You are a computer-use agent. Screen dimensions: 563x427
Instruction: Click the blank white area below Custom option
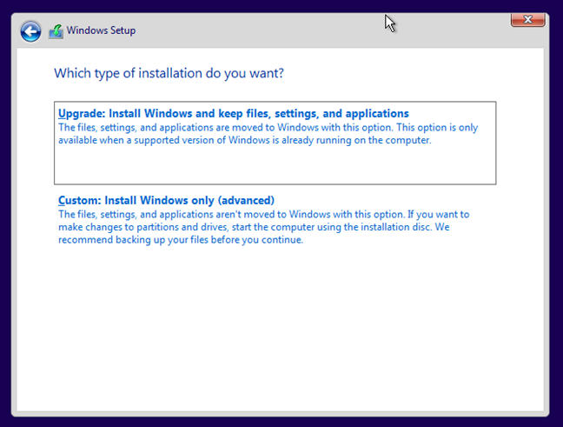pyautogui.click(x=278, y=330)
